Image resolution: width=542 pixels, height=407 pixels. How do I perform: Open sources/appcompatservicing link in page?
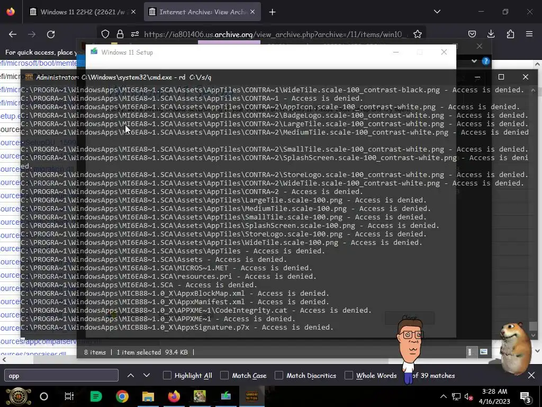[x=51, y=342]
